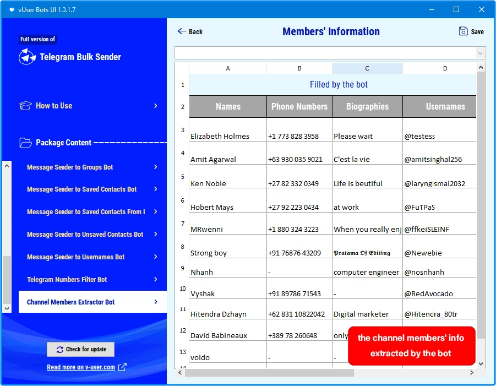496x386 pixels.
Task: Click the sidebar list scroll down arrow
Action: tap(7, 308)
